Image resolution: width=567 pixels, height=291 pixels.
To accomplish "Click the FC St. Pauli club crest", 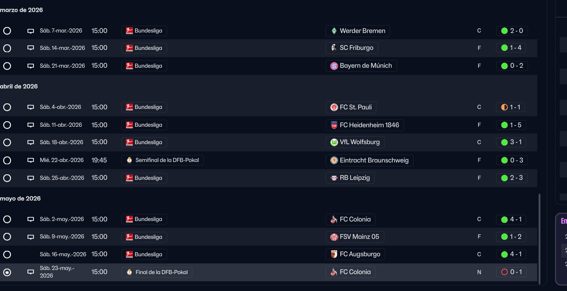I will pyautogui.click(x=334, y=108).
